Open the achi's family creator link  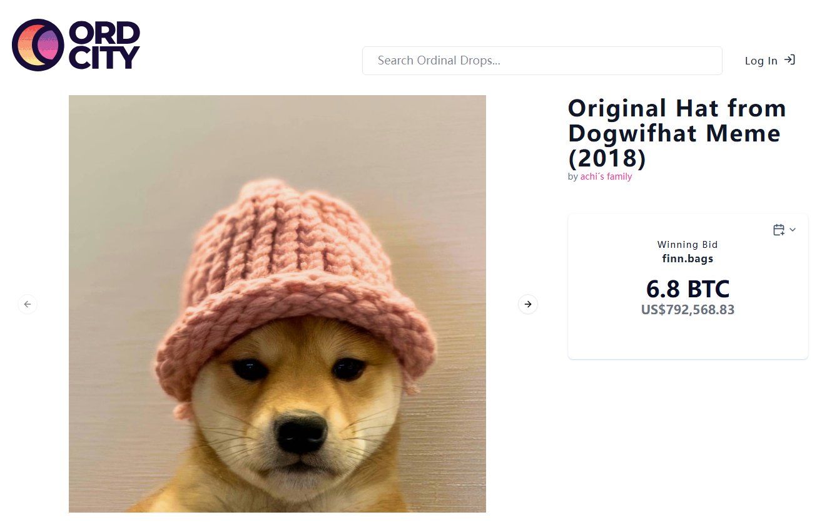point(606,177)
